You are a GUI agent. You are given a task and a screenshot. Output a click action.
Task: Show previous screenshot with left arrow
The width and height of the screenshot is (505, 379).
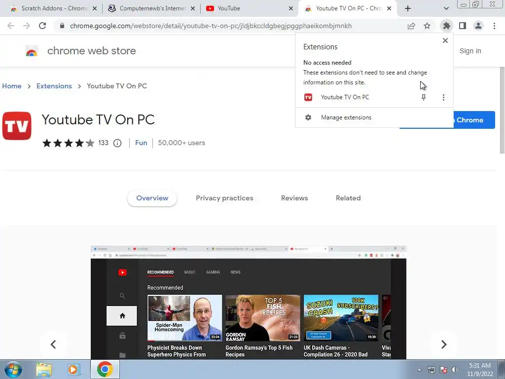53,344
